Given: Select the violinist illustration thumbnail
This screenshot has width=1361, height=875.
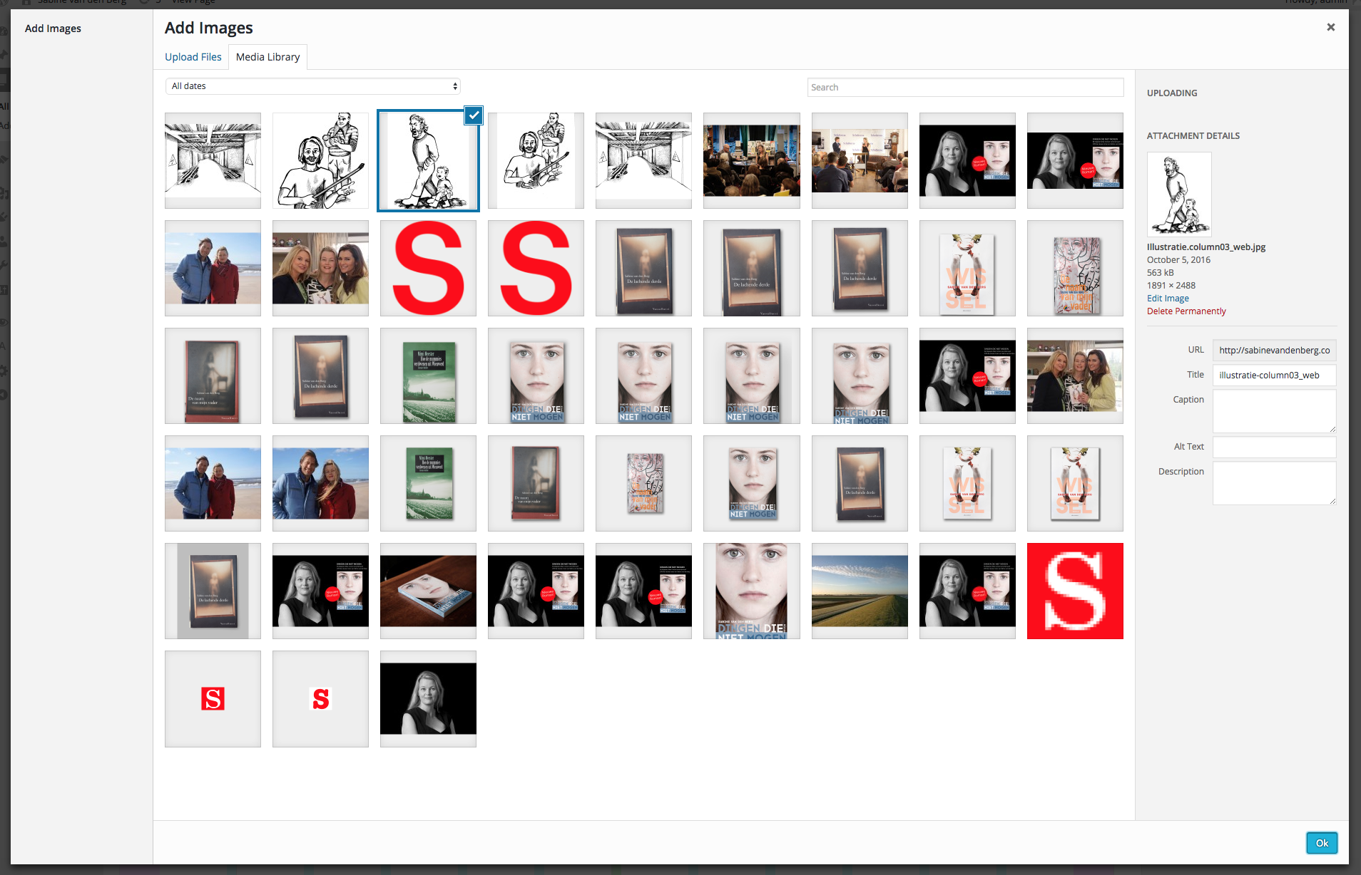Looking at the screenshot, I should [x=320, y=160].
